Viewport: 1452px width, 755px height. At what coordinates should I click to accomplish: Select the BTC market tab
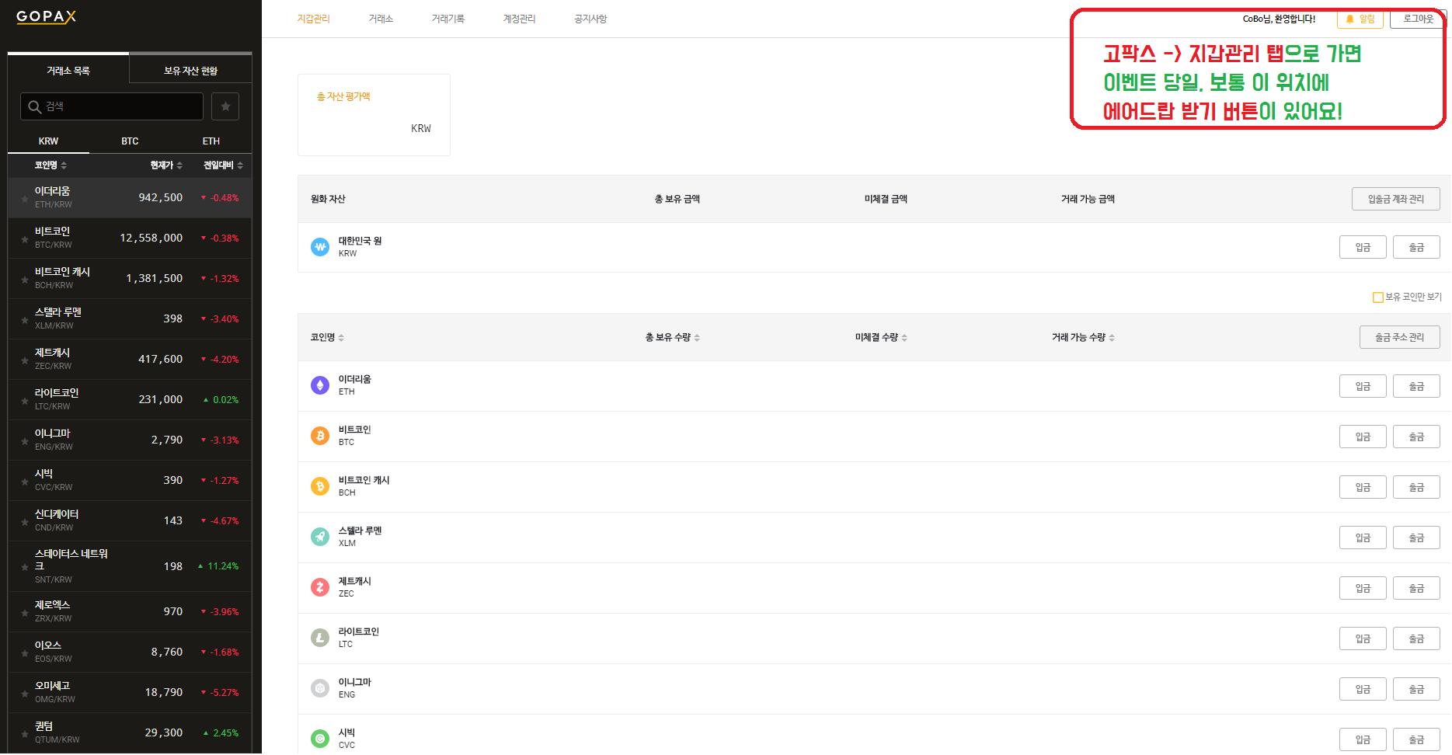130,141
